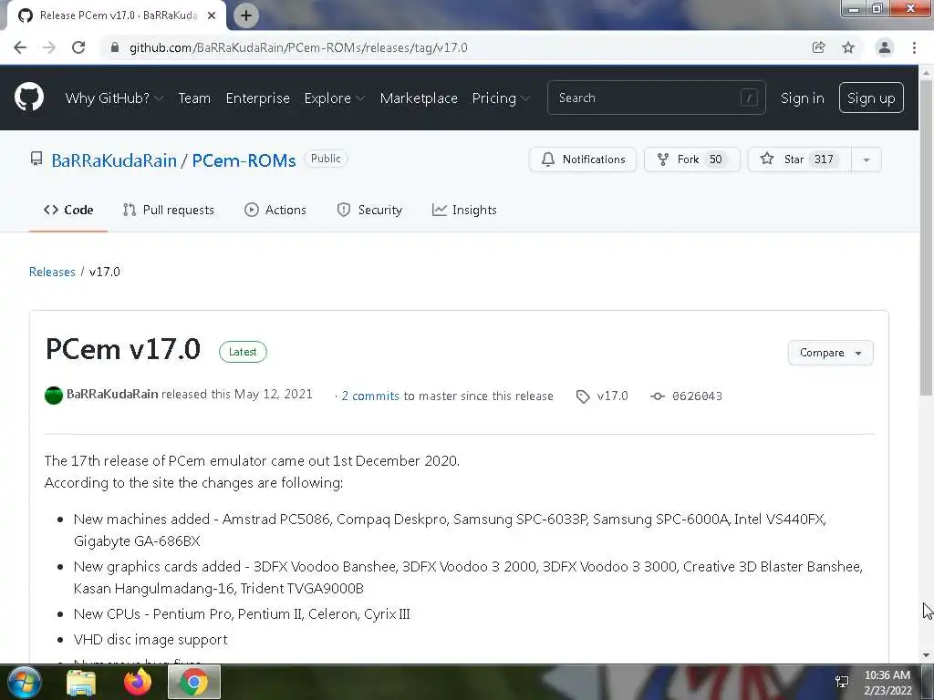Click the PCem v17.0 release heading

pyautogui.click(x=123, y=349)
